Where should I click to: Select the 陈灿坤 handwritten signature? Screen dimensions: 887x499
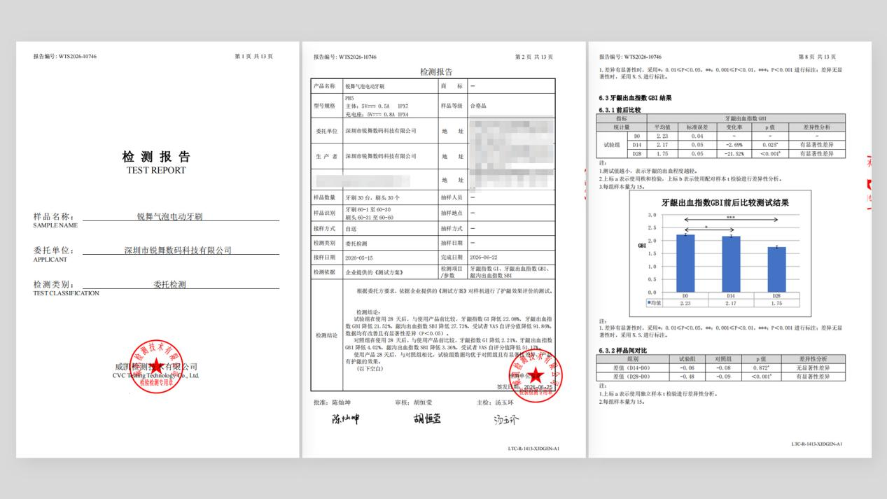pyautogui.click(x=345, y=419)
